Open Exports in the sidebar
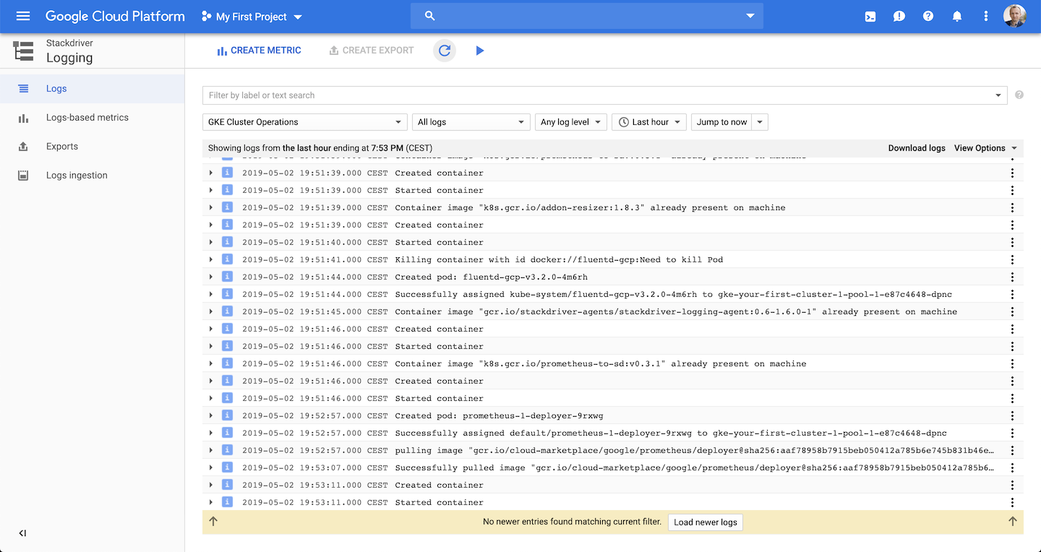This screenshot has height=552, width=1041. [92, 147]
